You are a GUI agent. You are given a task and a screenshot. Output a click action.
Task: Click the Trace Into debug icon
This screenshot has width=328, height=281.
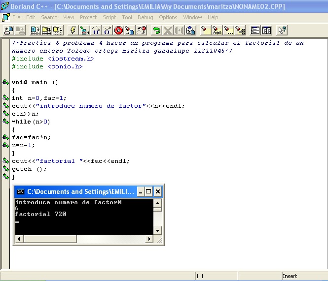[x=107, y=31]
